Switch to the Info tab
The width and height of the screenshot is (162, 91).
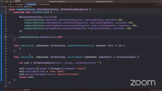click(10, 5)
